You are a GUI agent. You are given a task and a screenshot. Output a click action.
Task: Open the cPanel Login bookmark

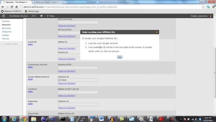click(x=32, y=11)
